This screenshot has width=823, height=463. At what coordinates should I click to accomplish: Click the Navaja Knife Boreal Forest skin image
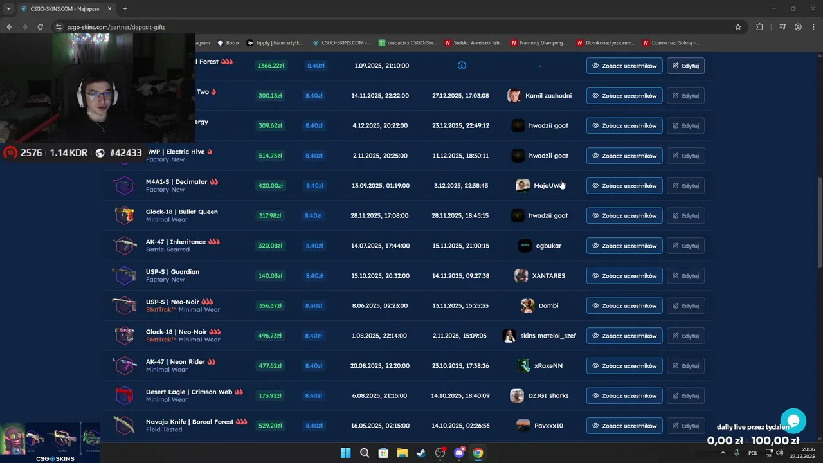coord(124,426)
